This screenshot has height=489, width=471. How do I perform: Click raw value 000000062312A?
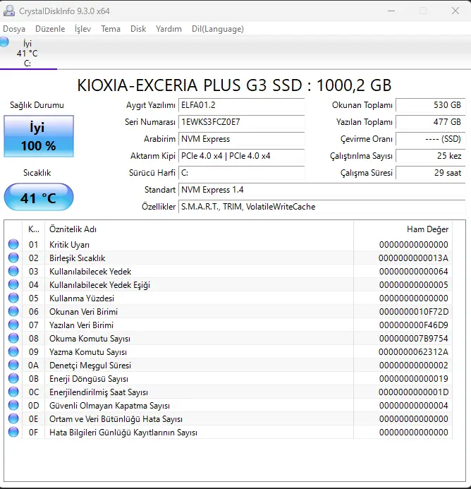[413, 352]
